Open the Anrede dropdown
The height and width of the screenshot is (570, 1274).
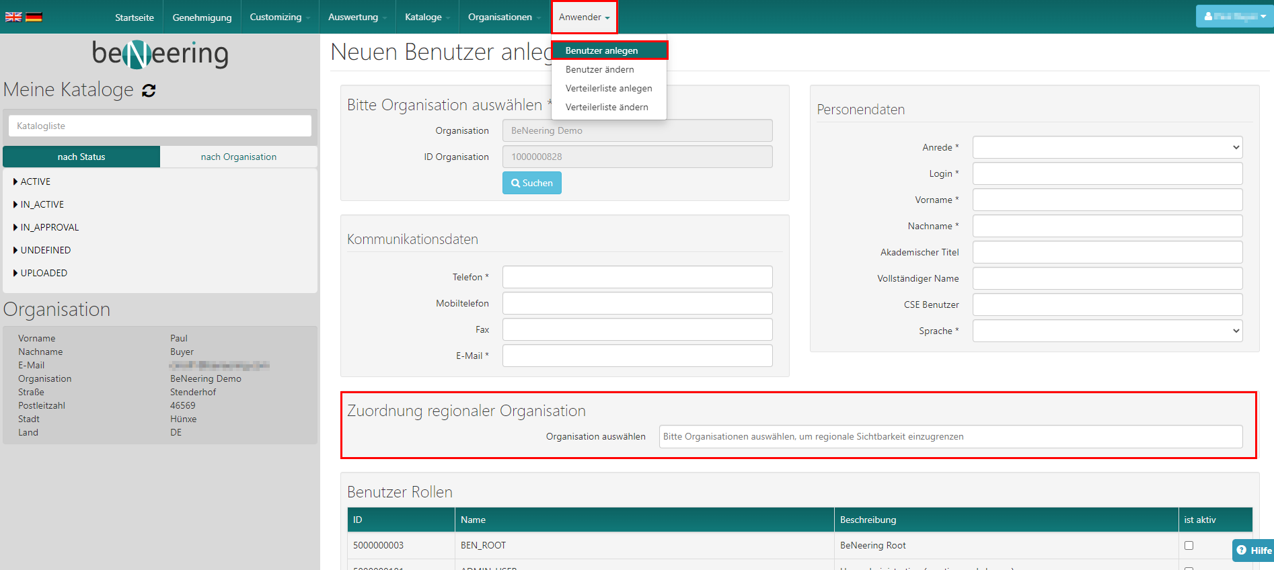pyautogui.click(x=1107, y=147)
